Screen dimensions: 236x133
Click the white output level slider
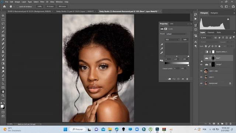pyautogui.click(x=188, y=65)
